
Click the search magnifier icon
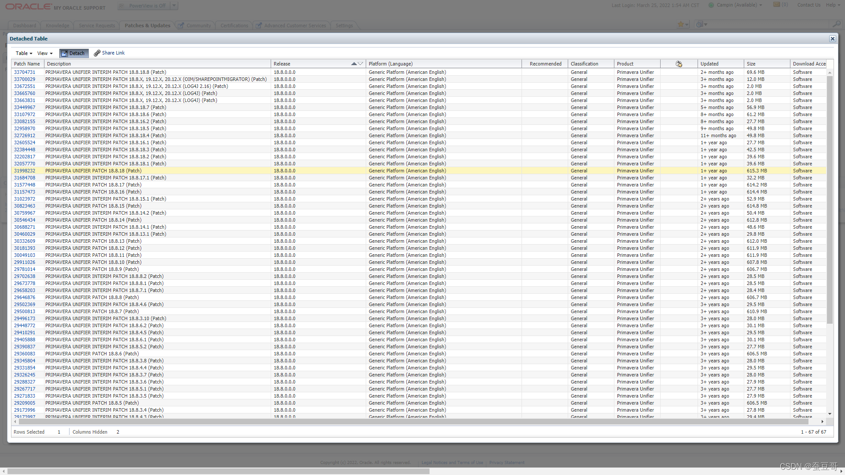[836, 24]
